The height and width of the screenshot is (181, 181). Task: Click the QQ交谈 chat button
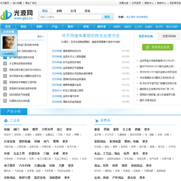point(9,54)
